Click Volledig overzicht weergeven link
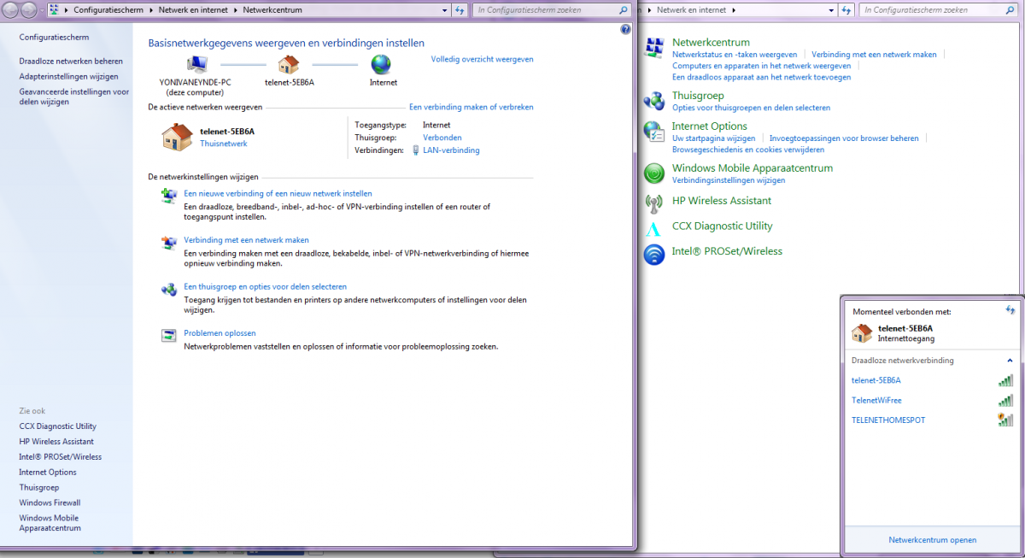 [482, 60]
